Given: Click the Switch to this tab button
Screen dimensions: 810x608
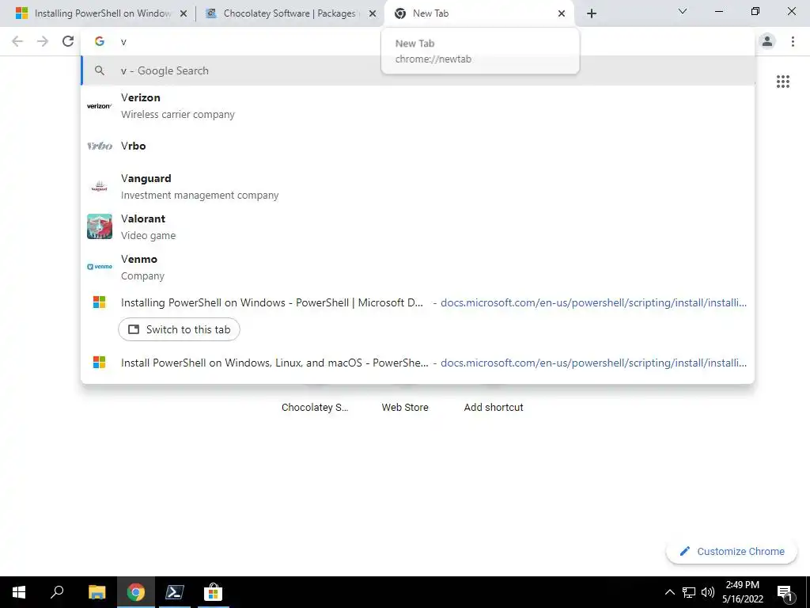Looking at the screenshot, I should pos(179,329).
